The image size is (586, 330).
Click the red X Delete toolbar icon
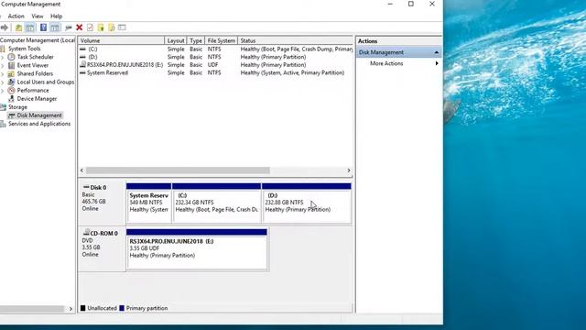pos(80,27)
